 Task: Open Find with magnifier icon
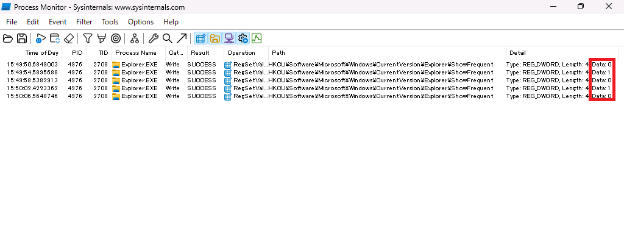click(x=168, y=38)
